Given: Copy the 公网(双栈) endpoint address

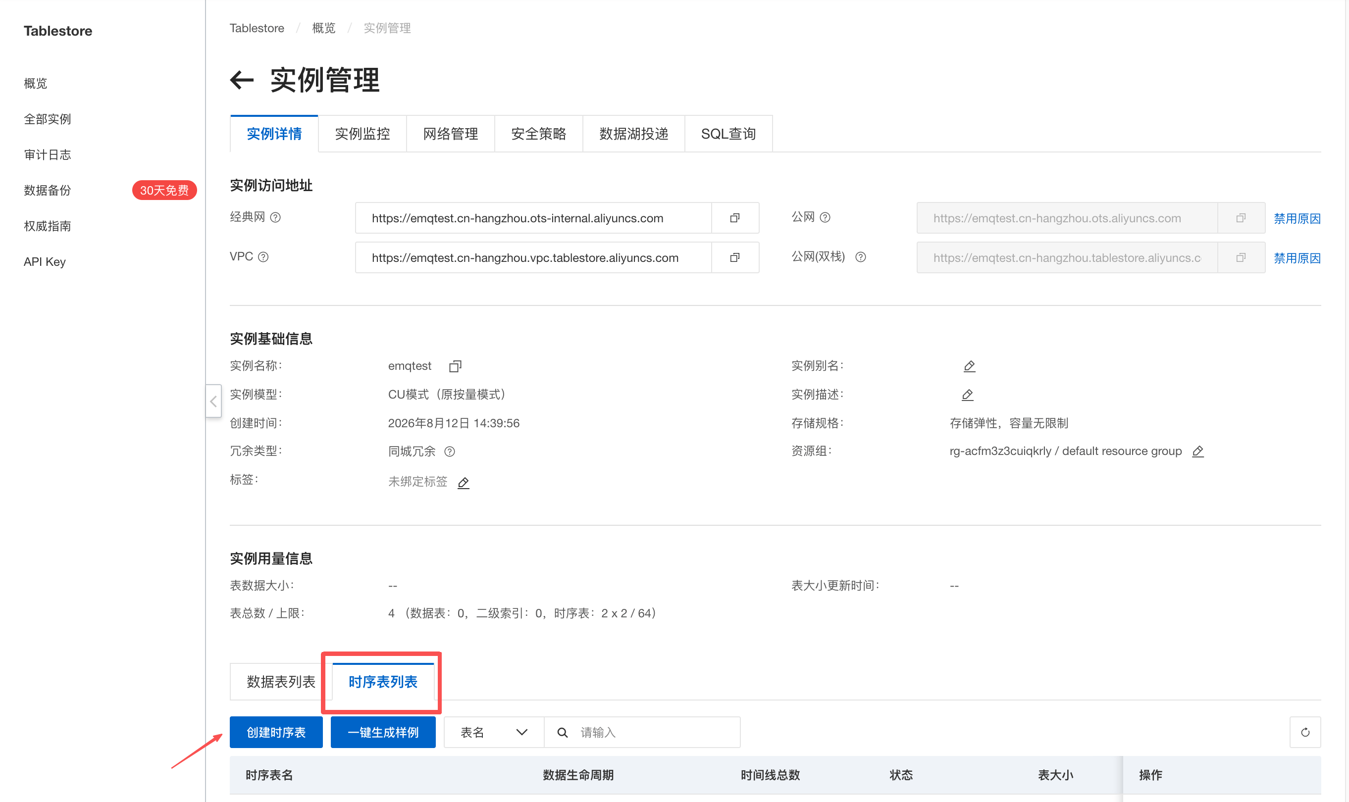Looking at the screenshot, I should coord(1241,258).
